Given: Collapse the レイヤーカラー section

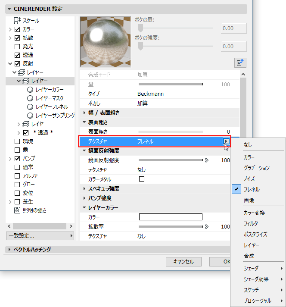Looking at the screenshot, I should tap(84, 207).
